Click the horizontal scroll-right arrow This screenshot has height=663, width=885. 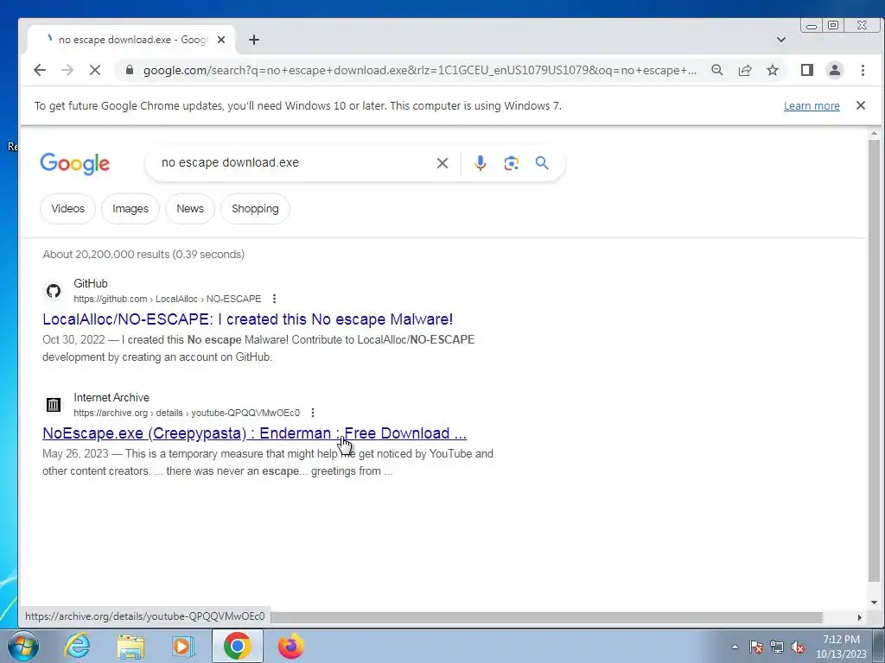[x=860, y=617]
